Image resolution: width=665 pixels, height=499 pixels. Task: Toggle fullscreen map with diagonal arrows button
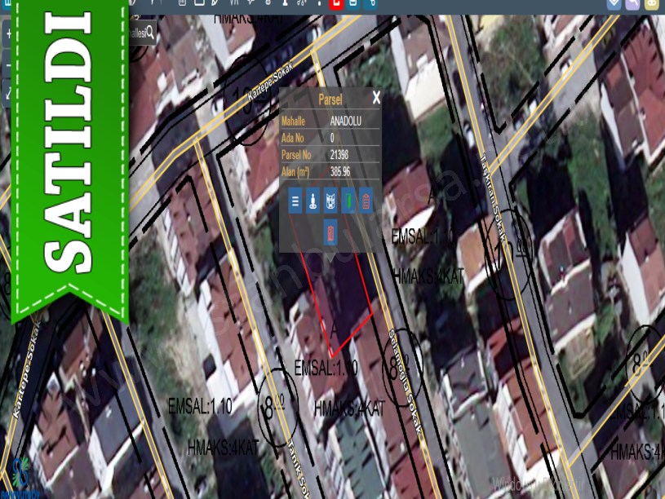7,92
